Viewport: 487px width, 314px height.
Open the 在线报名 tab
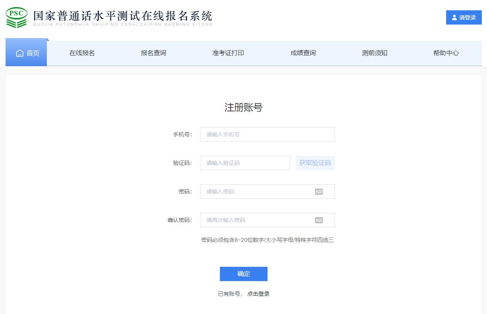click(x=82, y=53)
